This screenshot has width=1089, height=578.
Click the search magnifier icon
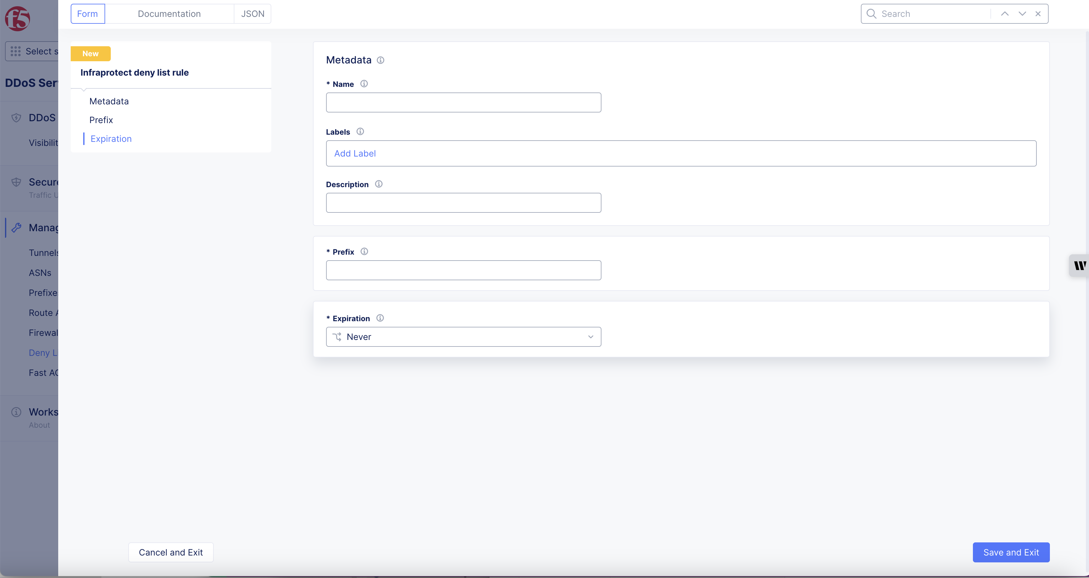[871, 14]
